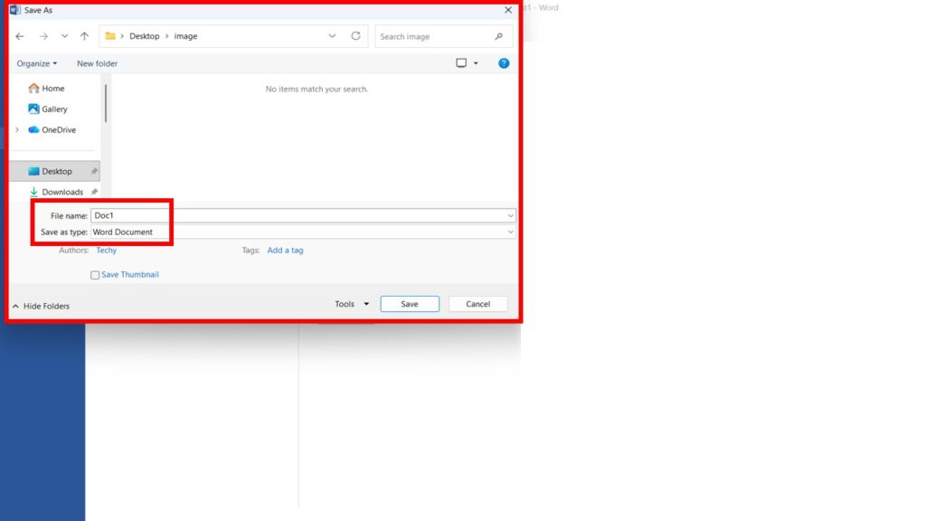The width and height of the screenshot is (926, 521).
Task: Select Gallery in the sidebar
Action: [54, 109]
